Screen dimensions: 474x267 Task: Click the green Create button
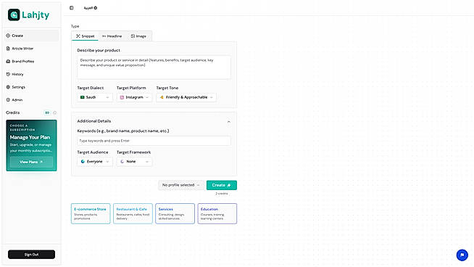click(x=222, y=185)
